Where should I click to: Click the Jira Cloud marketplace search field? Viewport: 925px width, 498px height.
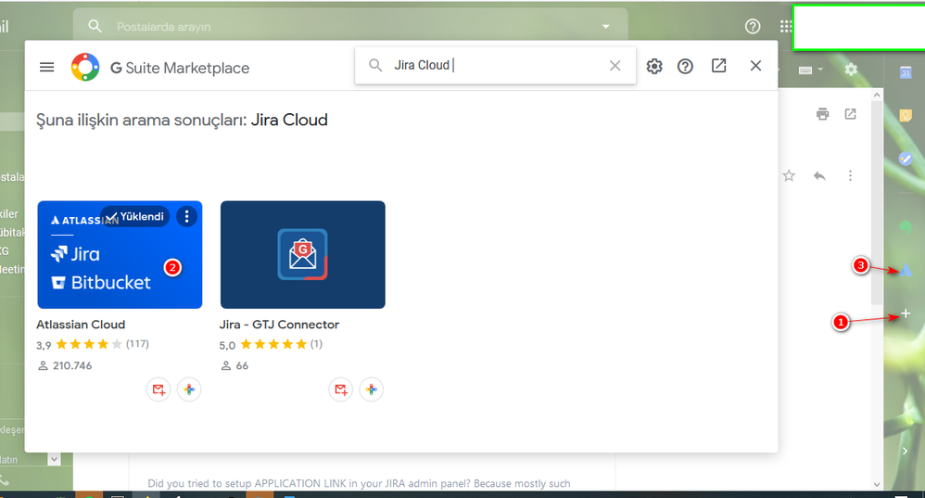point(495,66)
